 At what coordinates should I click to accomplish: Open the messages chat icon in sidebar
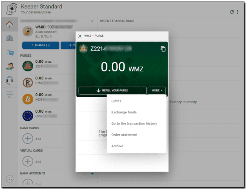tap(10, 52)
